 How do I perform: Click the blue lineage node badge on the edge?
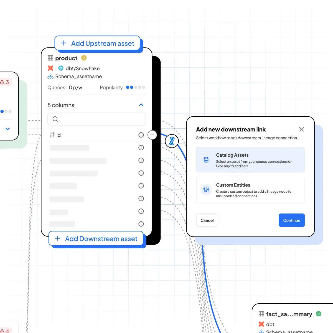click(x=172, y=141)
